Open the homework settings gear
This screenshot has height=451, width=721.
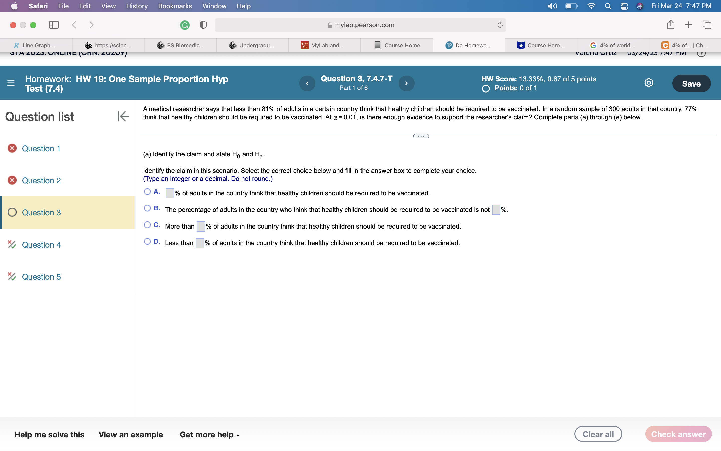click(649, 83)
